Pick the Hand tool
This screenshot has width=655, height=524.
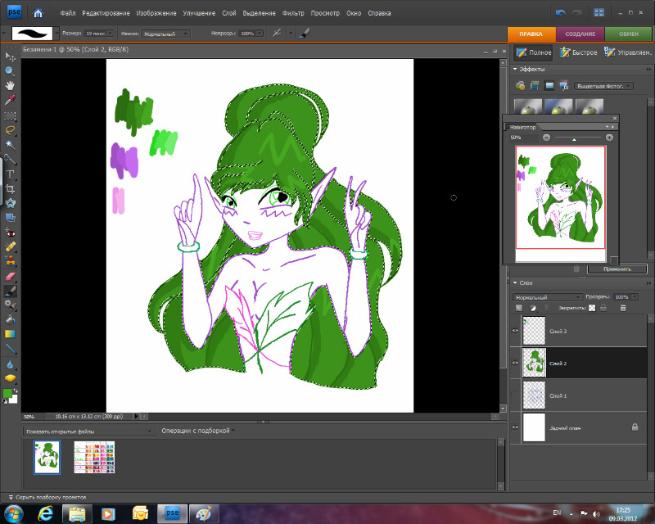point(11,85)
